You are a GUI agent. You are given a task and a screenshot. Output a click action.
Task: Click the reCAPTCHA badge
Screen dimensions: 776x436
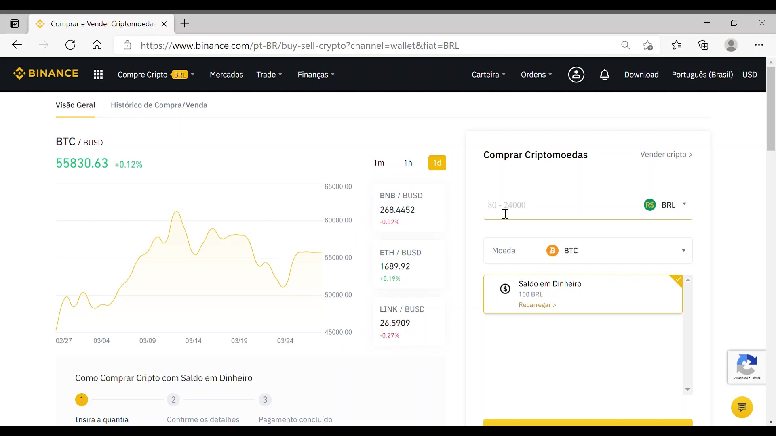747,367
